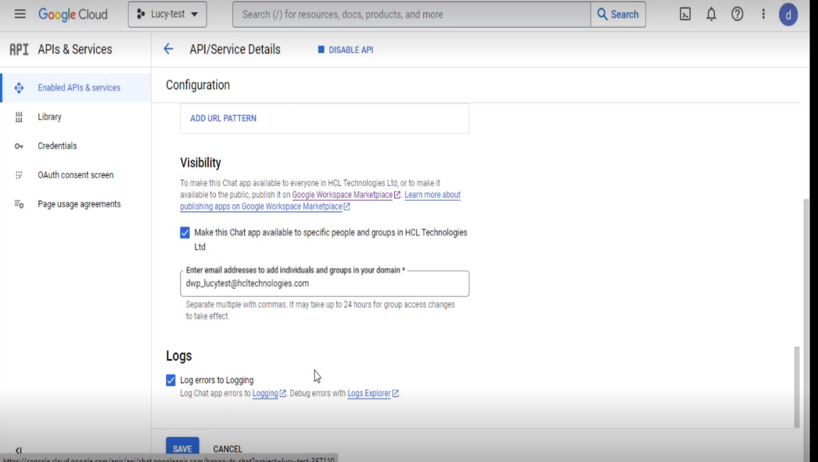Open the account avatar 'd'
This screenshot has width=818, height=462.
pyautogui.click(x=788, y=15)
